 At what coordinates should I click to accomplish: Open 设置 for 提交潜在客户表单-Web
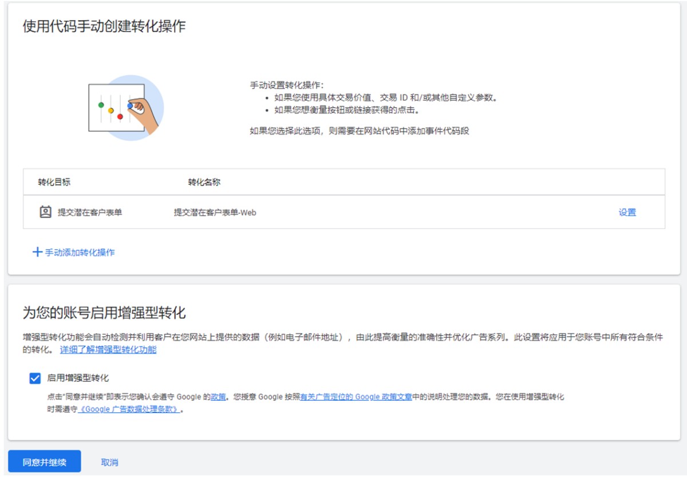[x=627, y=212]
